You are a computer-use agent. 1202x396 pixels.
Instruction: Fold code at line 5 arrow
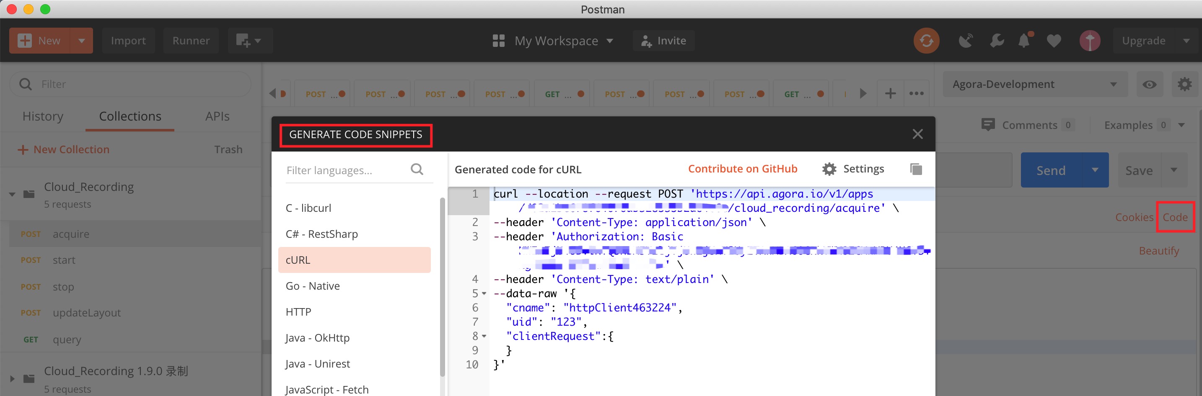click(484, 293)
